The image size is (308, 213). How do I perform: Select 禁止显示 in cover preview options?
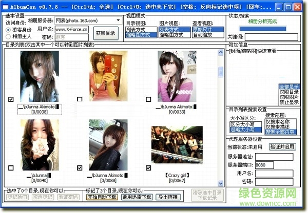coord(289,102)
